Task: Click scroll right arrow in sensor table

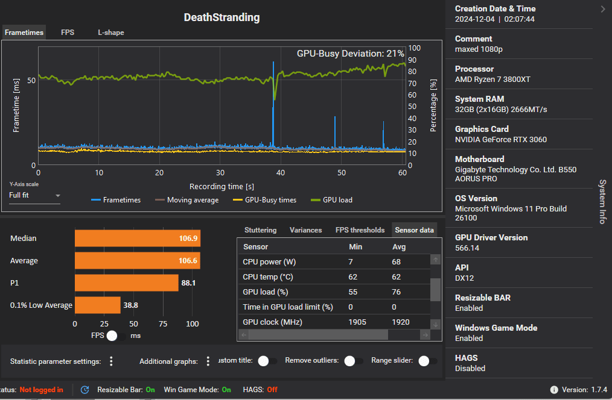Action: coord(425,334)
